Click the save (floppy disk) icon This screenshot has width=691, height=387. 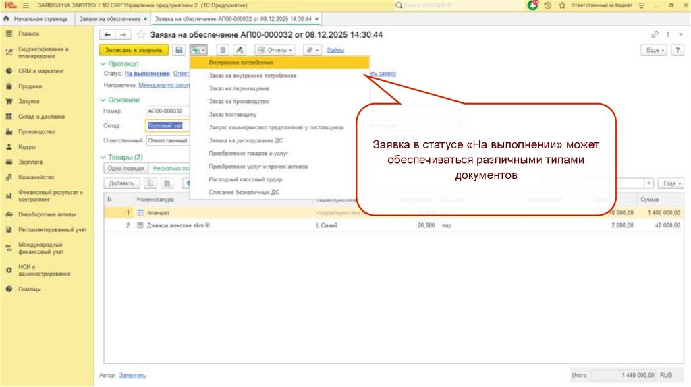(179, 50)
